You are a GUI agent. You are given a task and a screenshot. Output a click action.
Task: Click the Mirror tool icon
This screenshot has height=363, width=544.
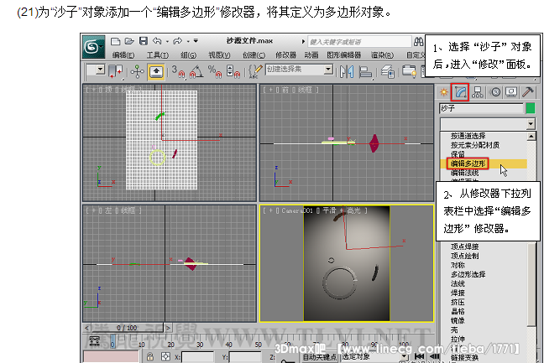coord(347,72)
